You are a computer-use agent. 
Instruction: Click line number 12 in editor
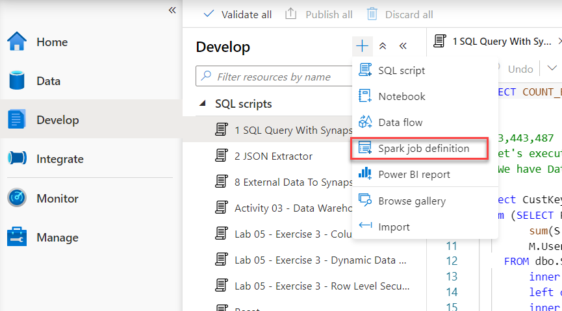pos(452,261)
